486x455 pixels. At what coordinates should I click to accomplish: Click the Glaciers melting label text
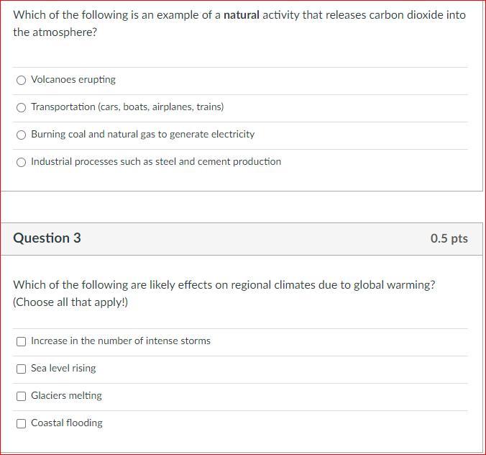coord(66,396)
